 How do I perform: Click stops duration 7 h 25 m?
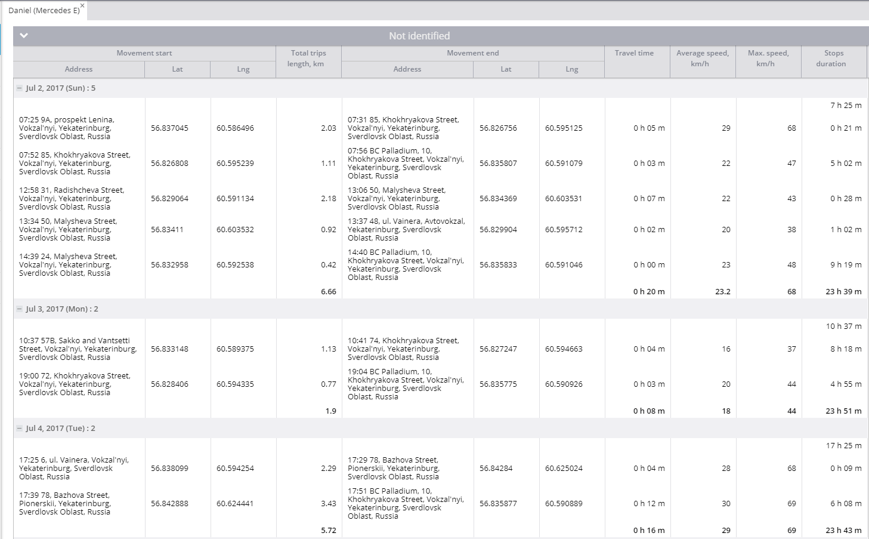pyautogui.click(x=846, y=106)
